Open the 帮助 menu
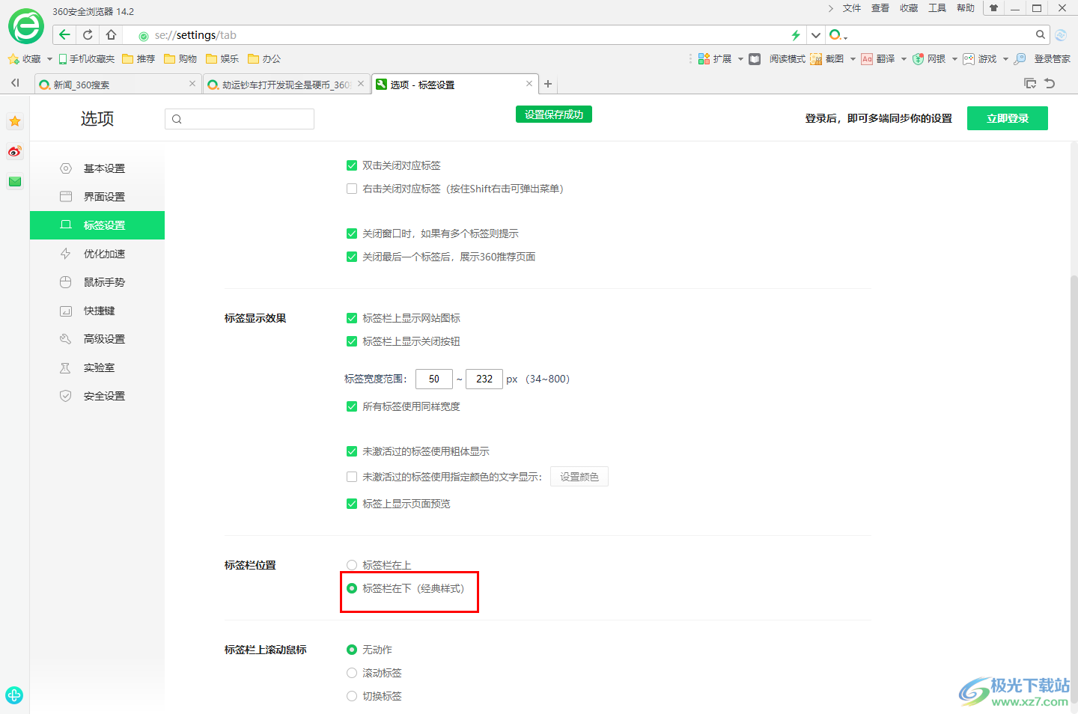This screenshot has width=1078, height=714. [x=966, y=8]
